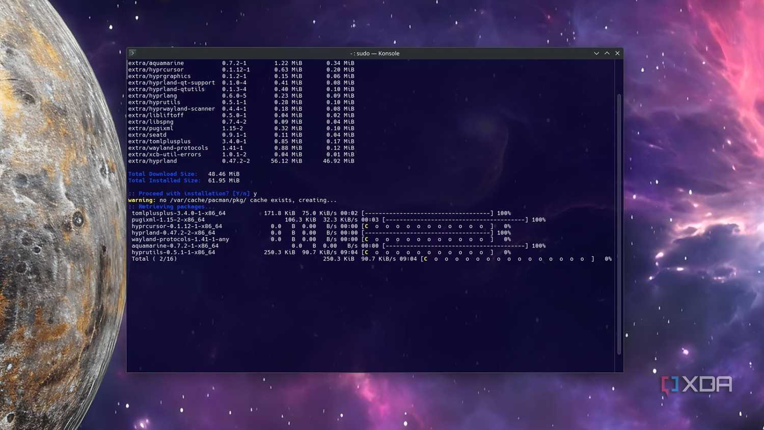Click hyprutils-0.5.1-1-x86_64 download line
764x430 pixels.
[321, 252]
